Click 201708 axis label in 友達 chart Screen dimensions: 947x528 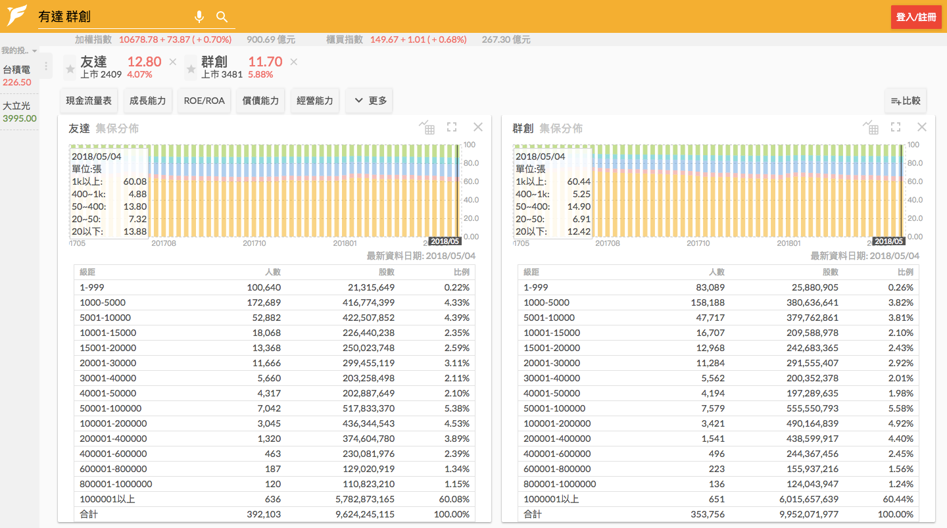tap(164, 243)
